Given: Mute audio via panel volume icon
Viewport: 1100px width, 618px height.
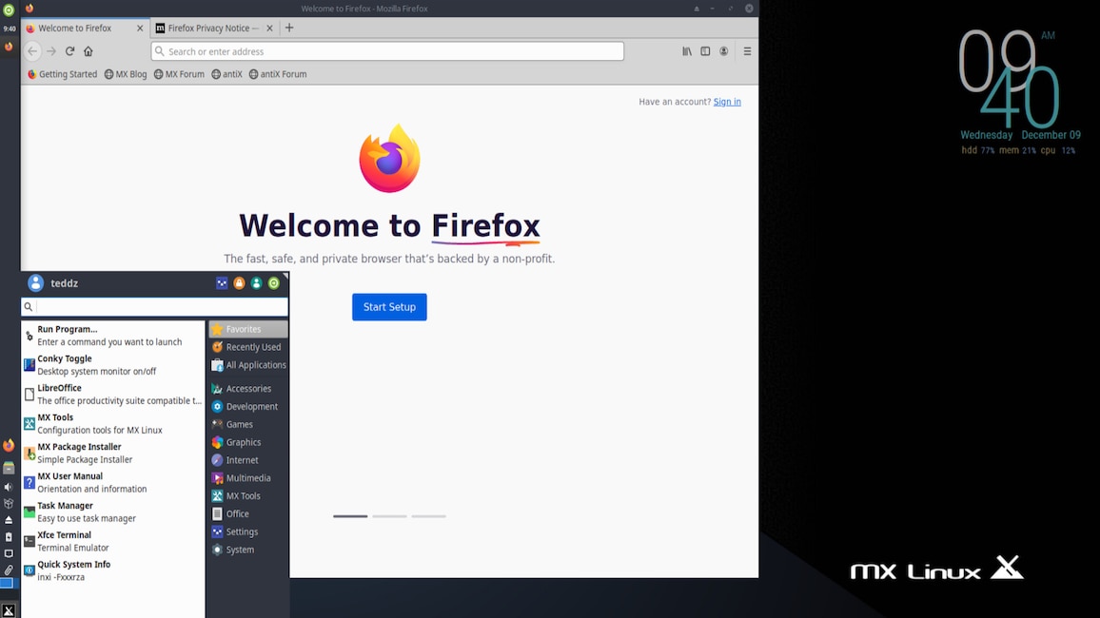Looking at the screenshot, I should point(8,486).
